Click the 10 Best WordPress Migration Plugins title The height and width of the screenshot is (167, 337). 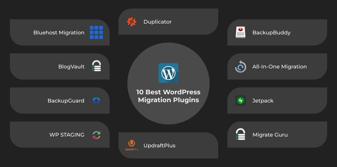pos(168,96)
